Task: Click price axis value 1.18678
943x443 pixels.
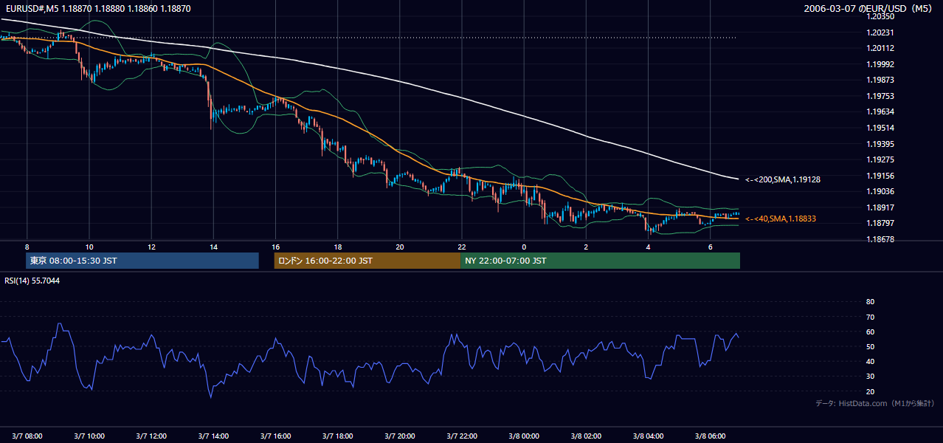Action: tap(880, 239)
